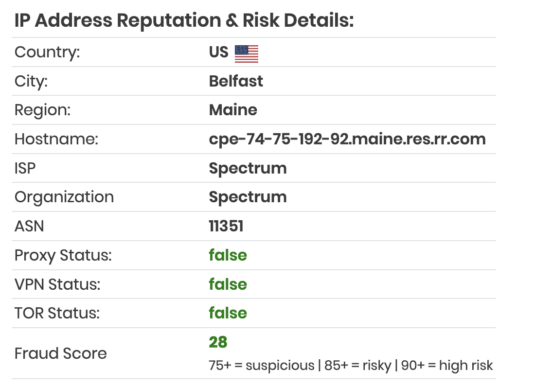Click the Proxy Status false value
This screenshot has width=534, height=386.
(x=228, y=255)
